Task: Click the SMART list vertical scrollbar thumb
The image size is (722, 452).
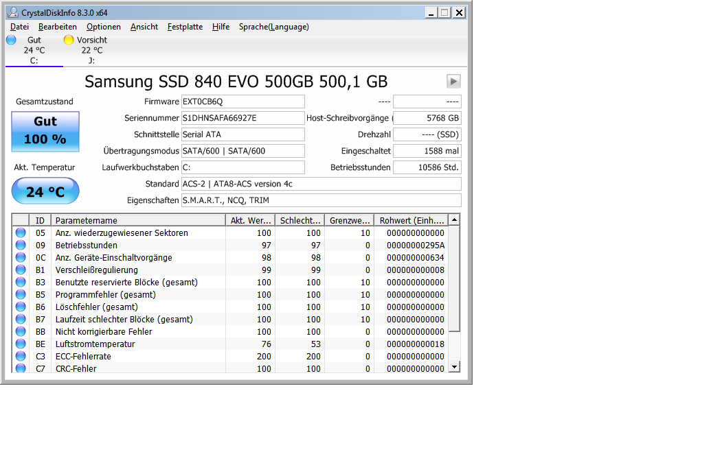Action: 454,278
